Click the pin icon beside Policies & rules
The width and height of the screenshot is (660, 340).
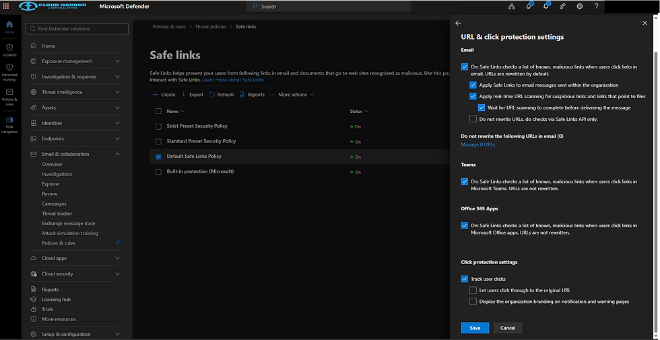click(x=117, y=243)
